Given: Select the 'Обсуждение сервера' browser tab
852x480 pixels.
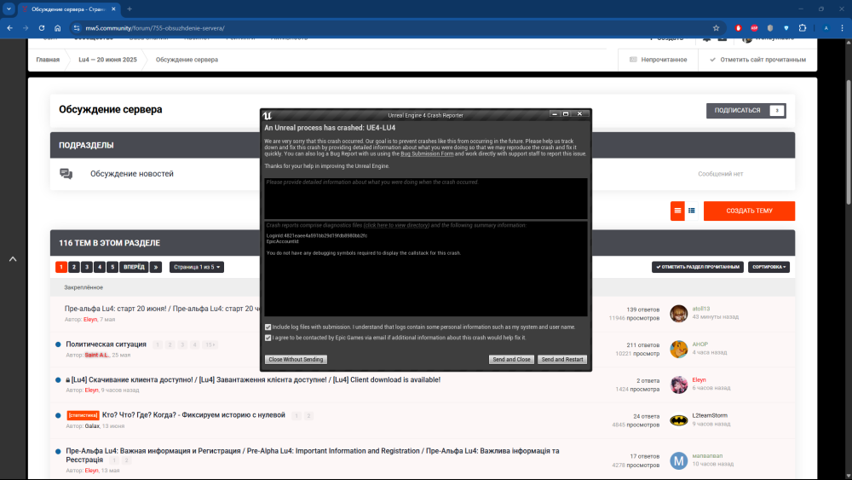Looking at the screenshot, I should 66,9.
